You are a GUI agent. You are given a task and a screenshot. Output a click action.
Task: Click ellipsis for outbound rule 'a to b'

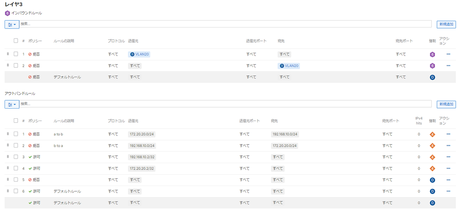[x=448, y=134]
